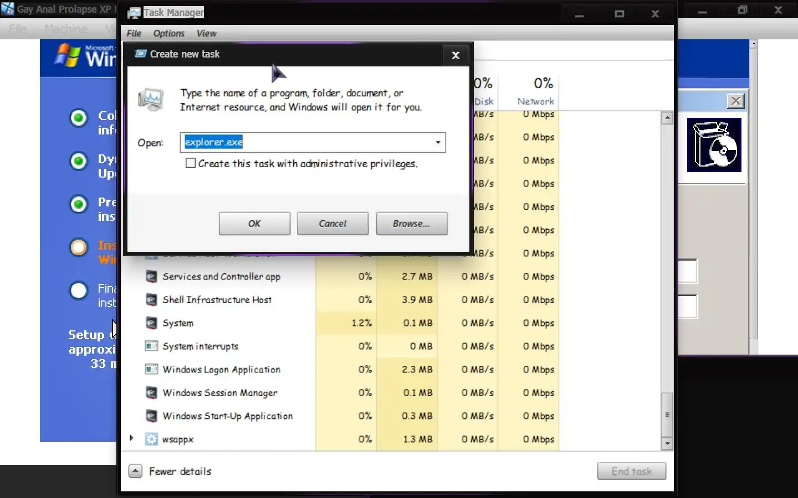Open VirtualBox Machine menu

click(66, 28)
